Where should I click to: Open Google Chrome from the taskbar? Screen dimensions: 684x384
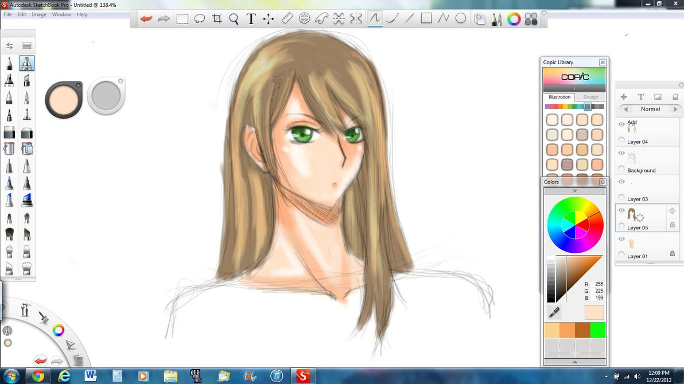38,376
